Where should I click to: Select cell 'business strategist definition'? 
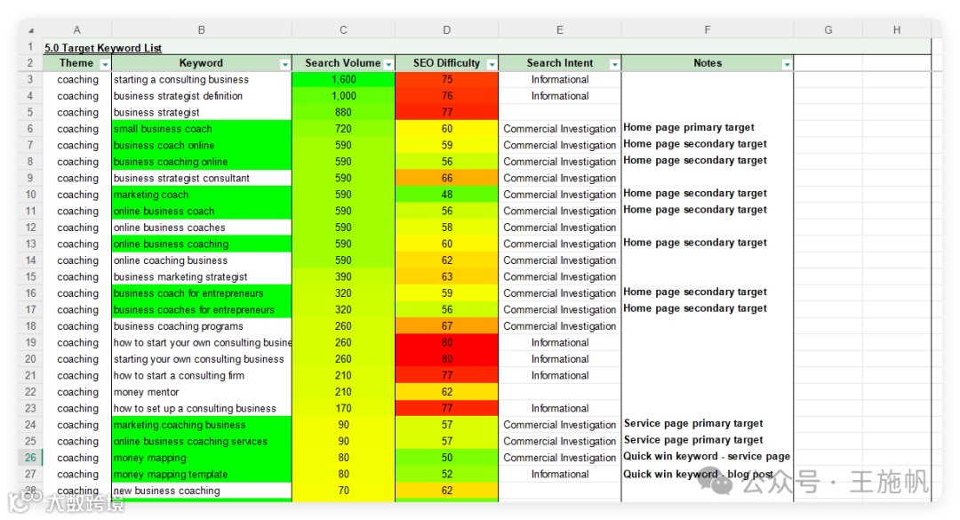point(202,96)
